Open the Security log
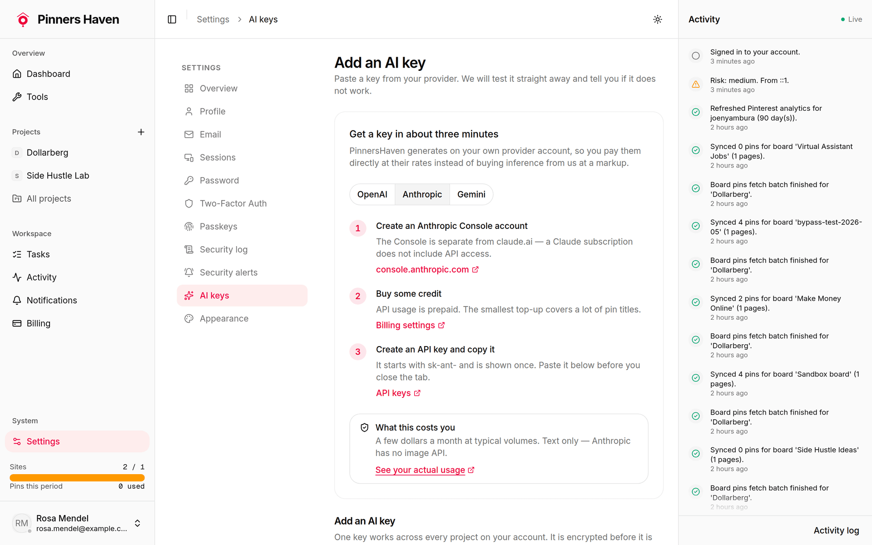Viewport: 872px width, 545px height. click(242, 249)
